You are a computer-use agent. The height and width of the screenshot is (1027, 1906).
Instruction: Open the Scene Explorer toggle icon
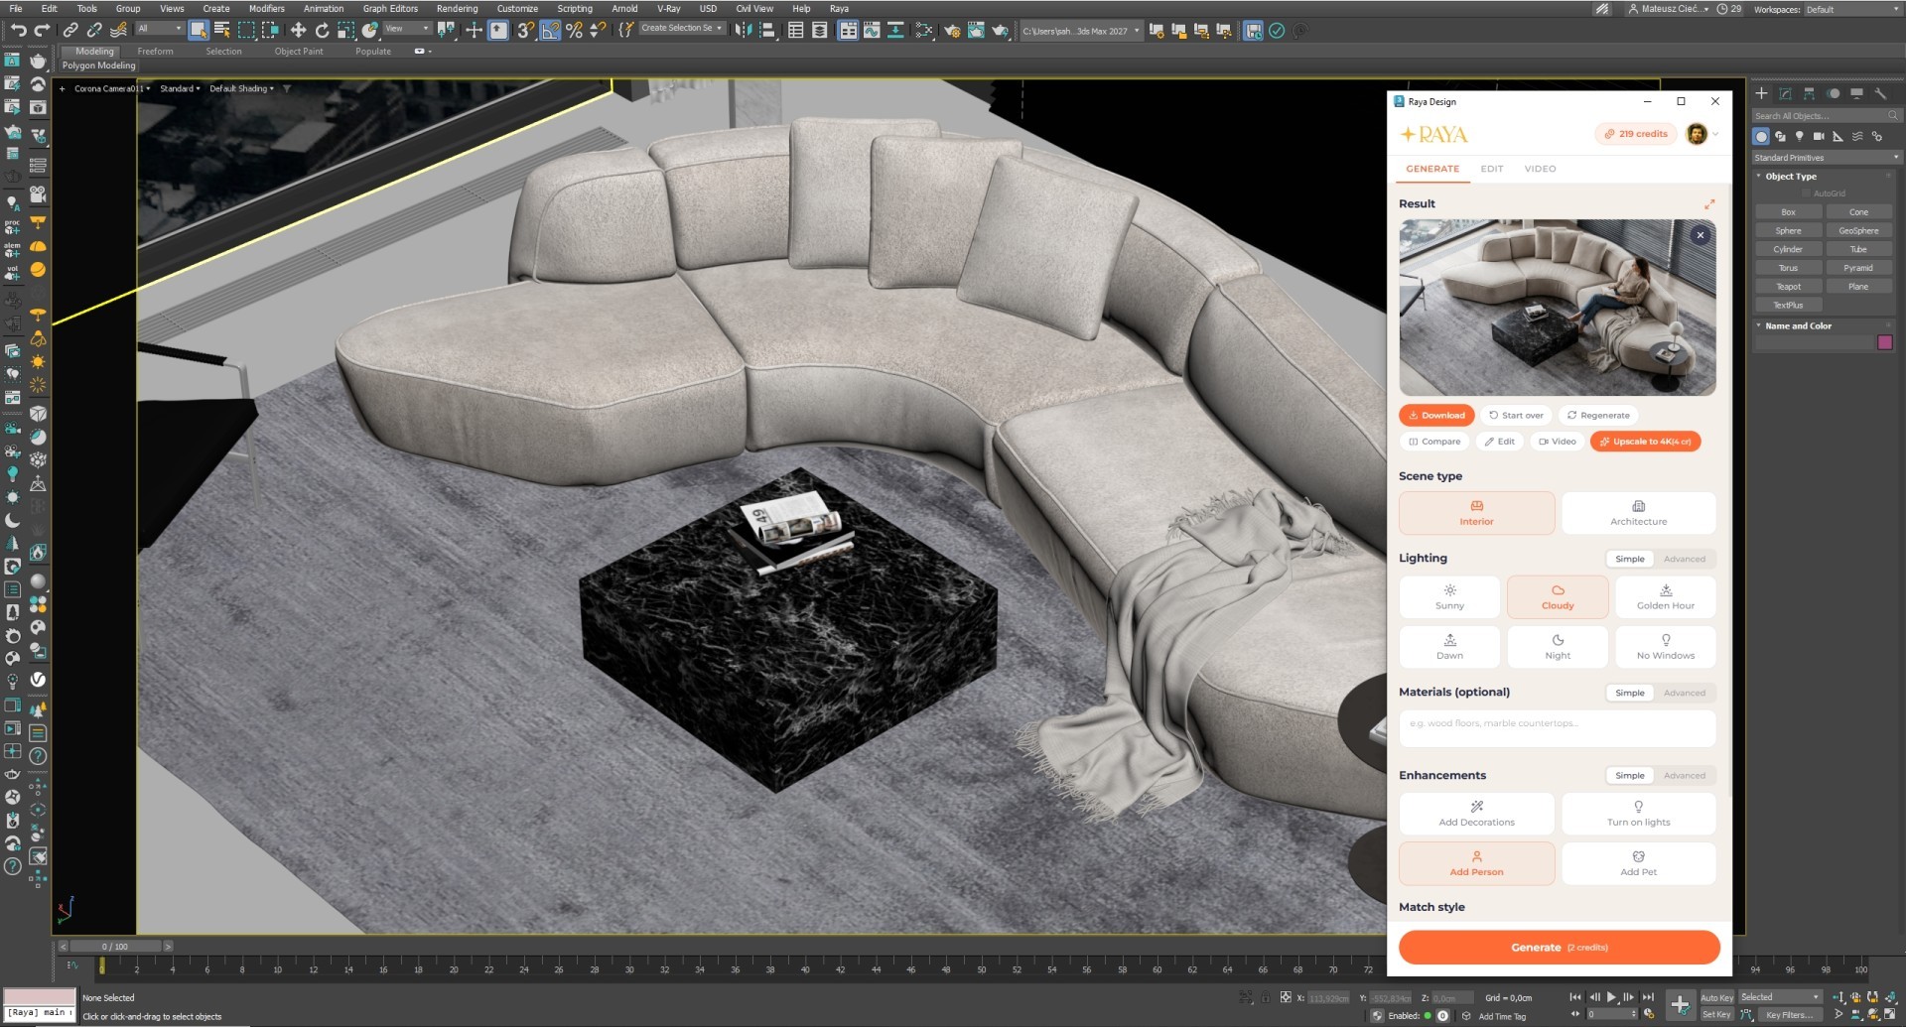[796, 31]
